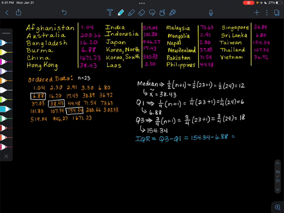Pick the yellow favorite pen
Image resolution: width=284 pixels, height=213 pixels.
pyautogui.click(x=6, y=52)
